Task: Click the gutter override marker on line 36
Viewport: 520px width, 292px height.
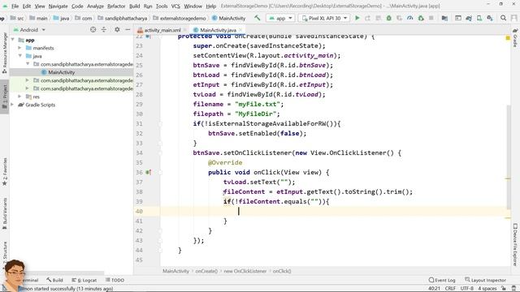Action: tap(148, 172)
